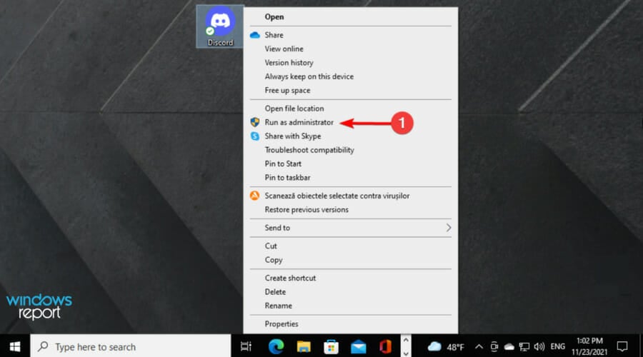
Task: Open volume speaker tray icon
Action: tap(539, 347)
